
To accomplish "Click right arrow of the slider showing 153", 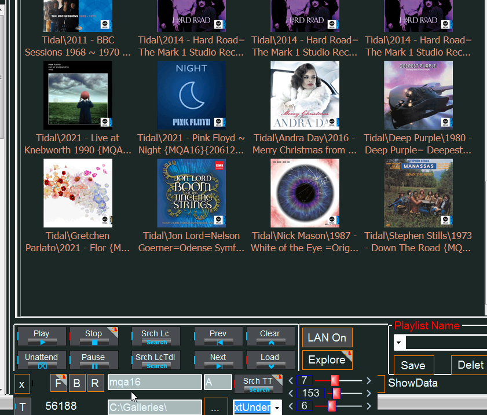I will click(x=369, y=393).
